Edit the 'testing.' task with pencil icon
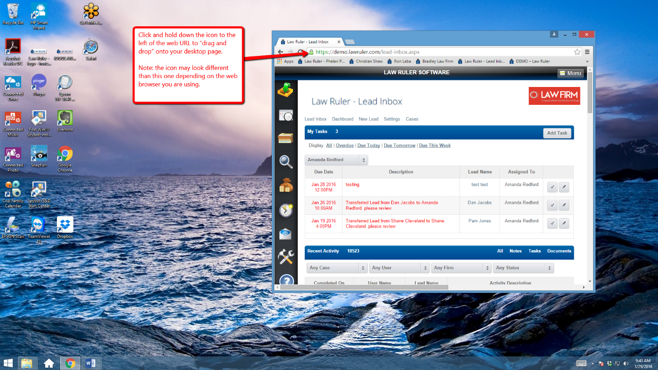This screenshot has width=658, height=370. click(564, 188)
